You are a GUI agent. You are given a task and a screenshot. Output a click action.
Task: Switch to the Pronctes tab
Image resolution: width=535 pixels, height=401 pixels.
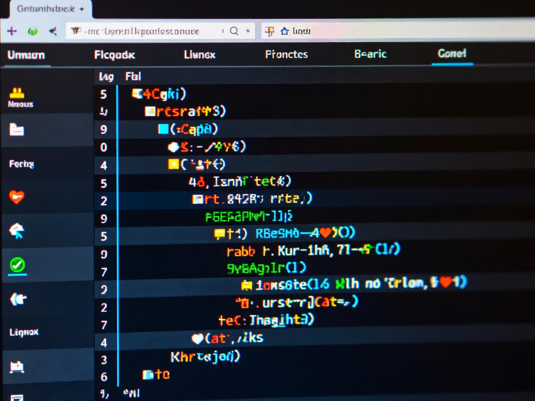(x=286, y=54)
